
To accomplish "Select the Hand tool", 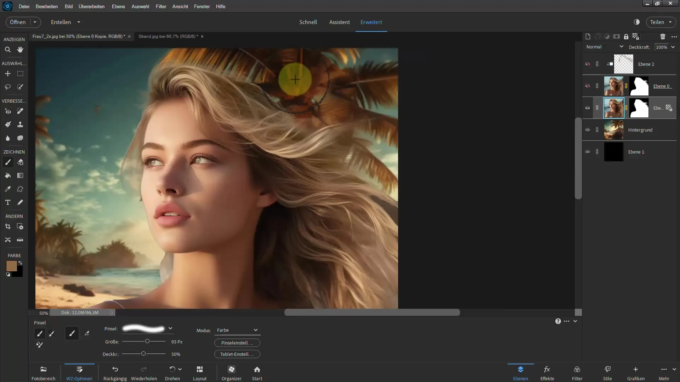I will pos(20,50).
